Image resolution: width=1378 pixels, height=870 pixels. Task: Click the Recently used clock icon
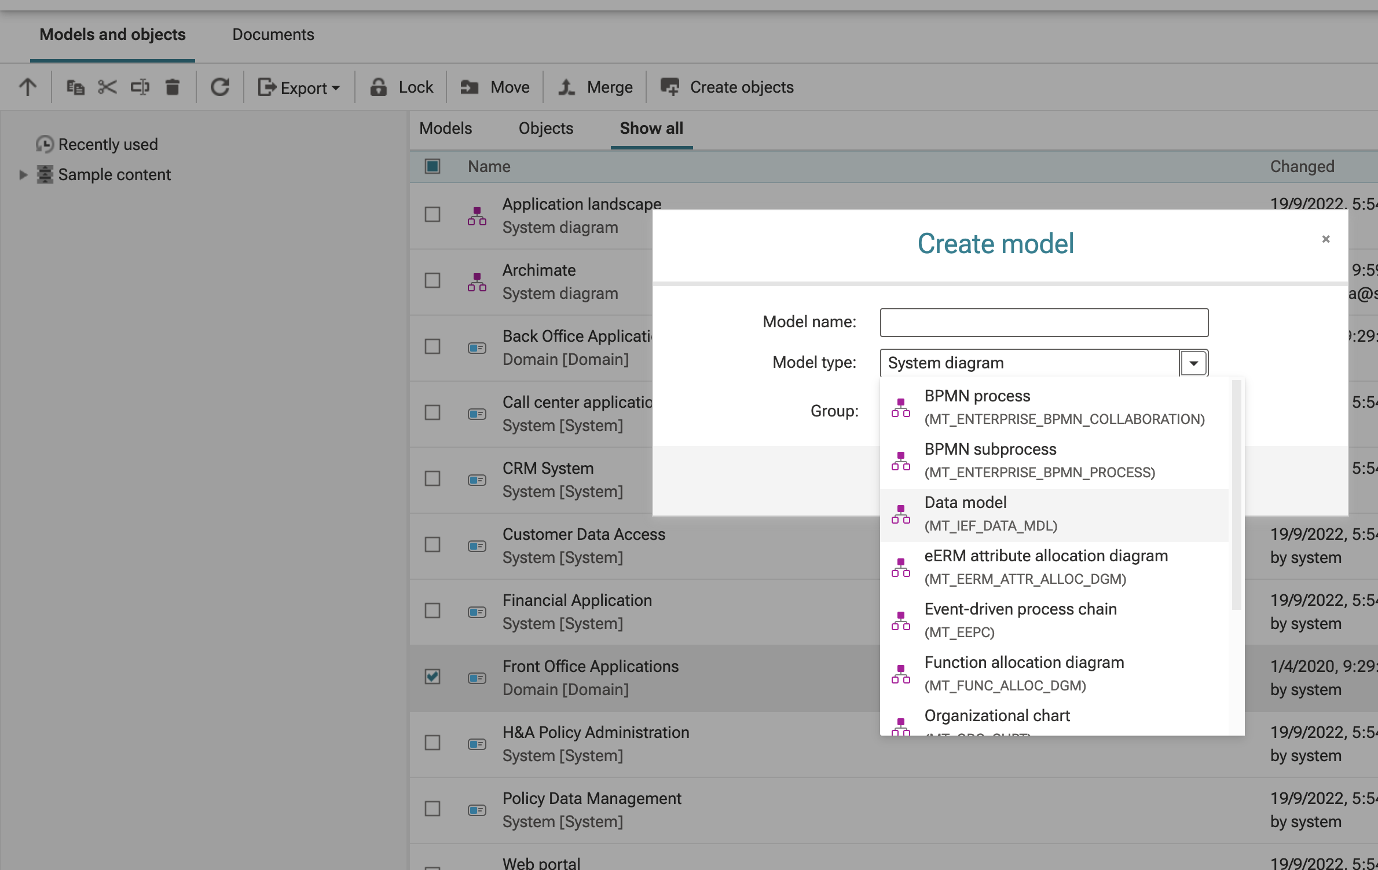coord(45,144)
